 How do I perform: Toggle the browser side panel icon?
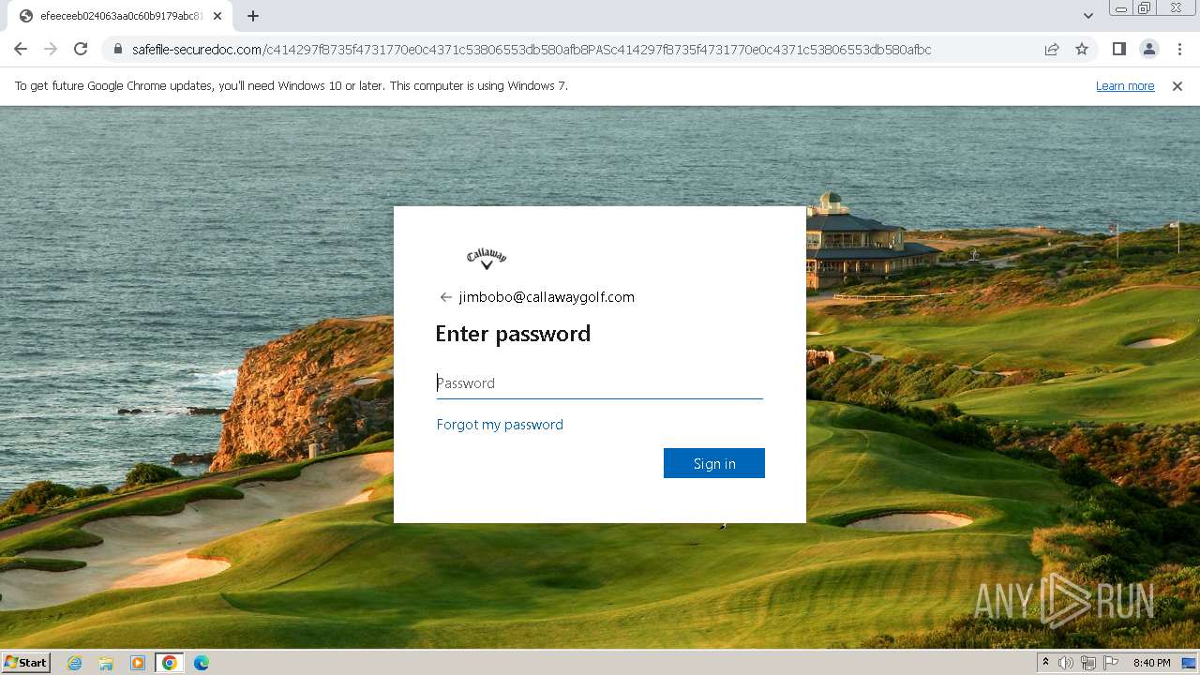click(x=1118, y=49)
